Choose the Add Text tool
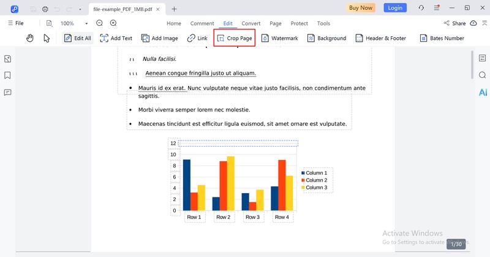Viewport: 490px width, 257px height. [116, 38]
